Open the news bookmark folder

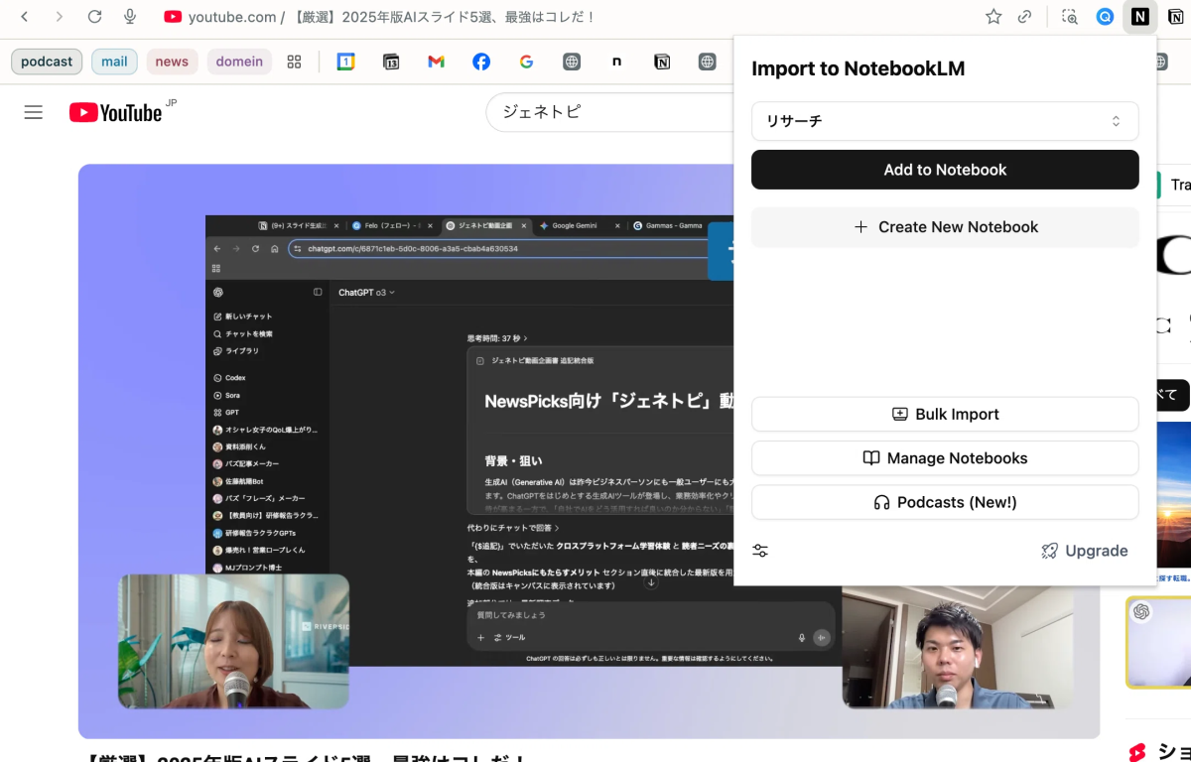coord(172,62)
